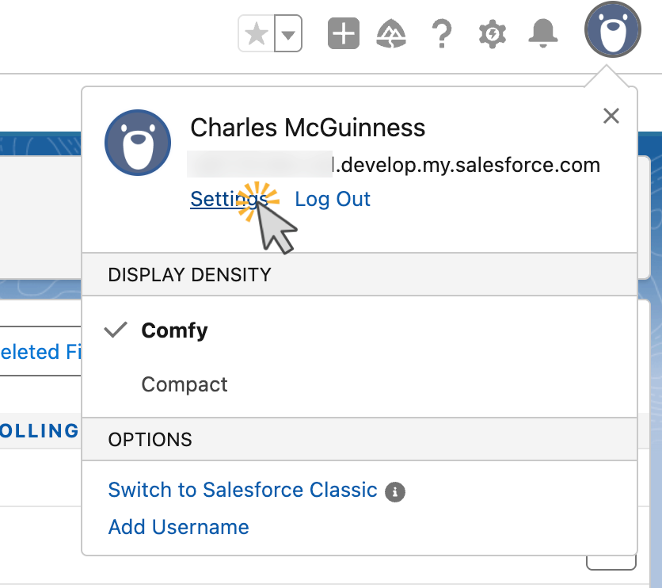The width and height of the screenshot is (662, 588).
Task: Click the Add Username link
Action: 179,527
